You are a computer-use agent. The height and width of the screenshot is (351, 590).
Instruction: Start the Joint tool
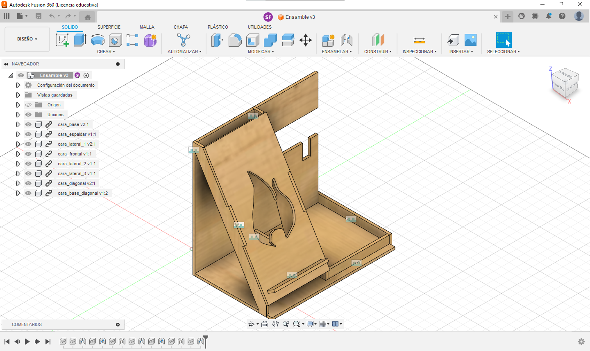347,40
